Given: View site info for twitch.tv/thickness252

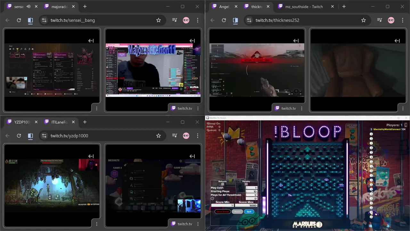Looking at the screenshot, I should (249, 20).
